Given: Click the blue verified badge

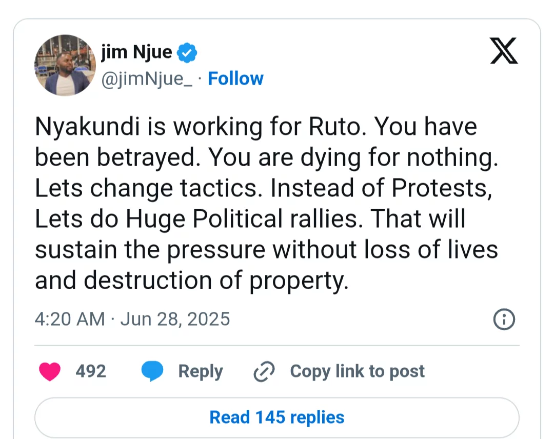Looking at the screenshot, I should click(187, 53).
